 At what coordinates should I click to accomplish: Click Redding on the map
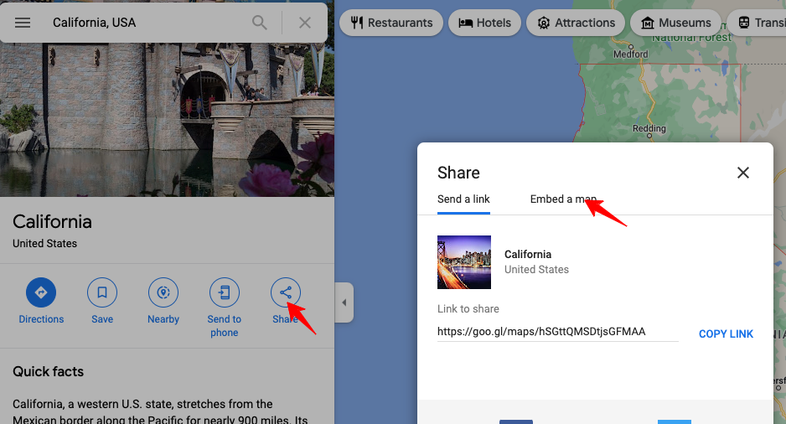click(649, 128)
